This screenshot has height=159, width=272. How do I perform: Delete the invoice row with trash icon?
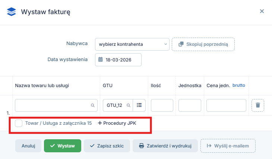point(257,105)
